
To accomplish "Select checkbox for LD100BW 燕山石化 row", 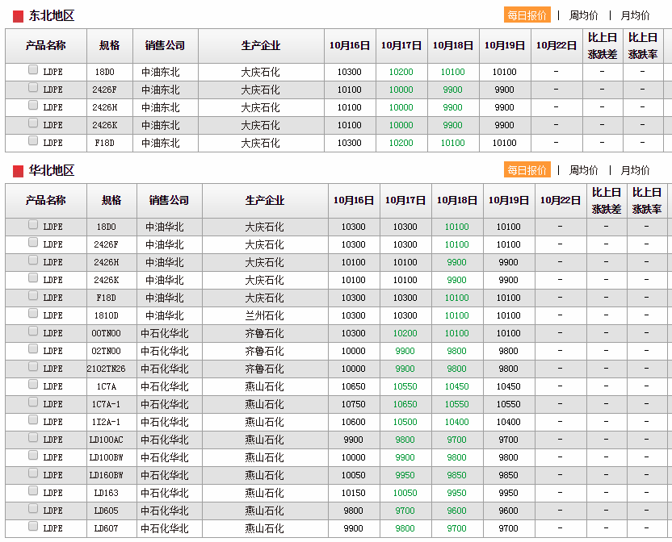I will 33,456.
